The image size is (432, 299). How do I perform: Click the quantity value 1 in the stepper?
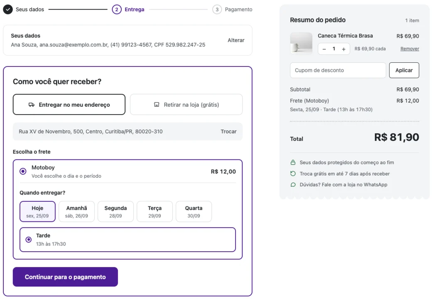coord(334,49)
